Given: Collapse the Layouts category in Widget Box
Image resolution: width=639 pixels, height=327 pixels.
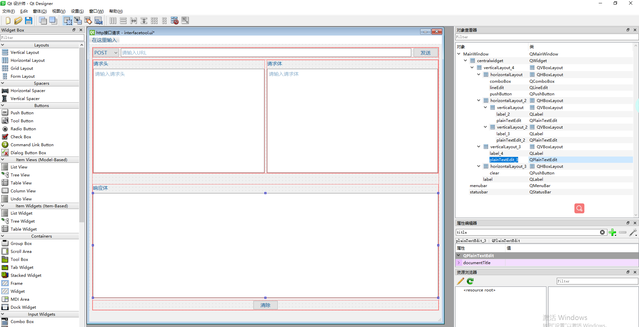Looking at the screenshot, I should coord(3,45).
